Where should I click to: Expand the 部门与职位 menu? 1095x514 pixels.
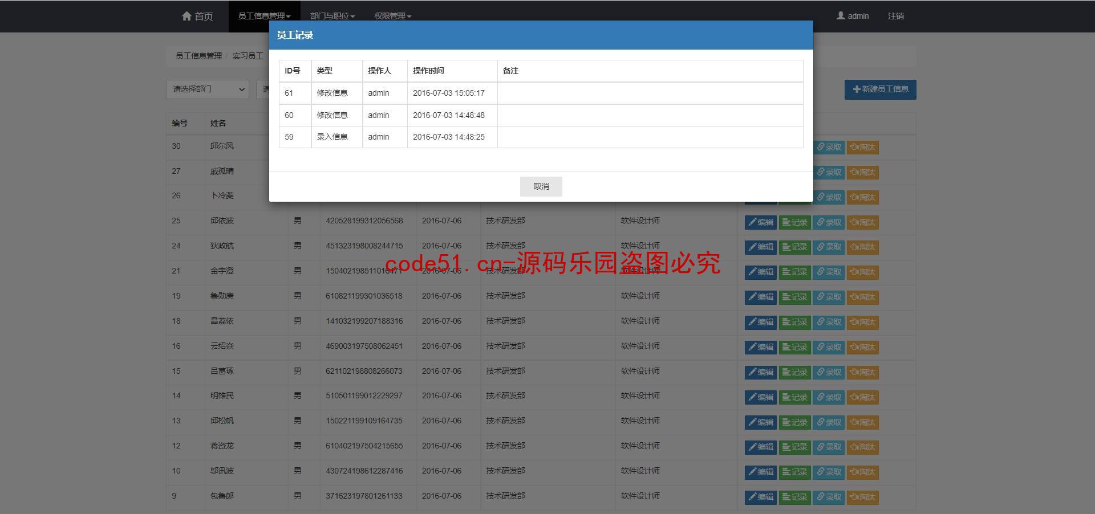pyautogui.click(x=332, y=16)
